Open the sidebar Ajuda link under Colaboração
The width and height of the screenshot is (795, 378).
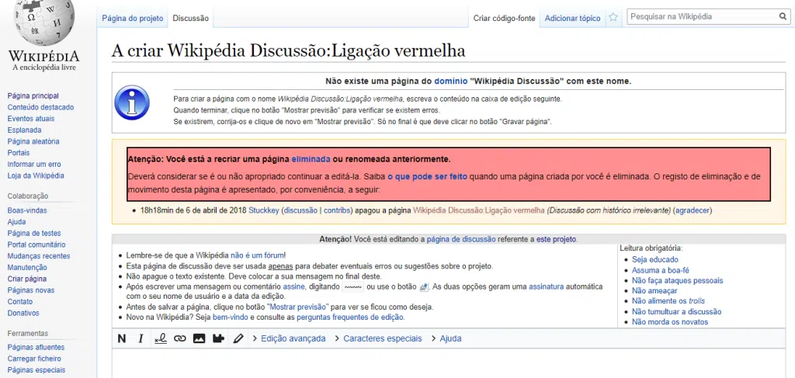tap(17, 222)
